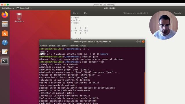Image resolution: width=185 pixels, height=104 pixels.
Task: Click '*Documento sin título 1' editor title
Action: coord(136,13)
